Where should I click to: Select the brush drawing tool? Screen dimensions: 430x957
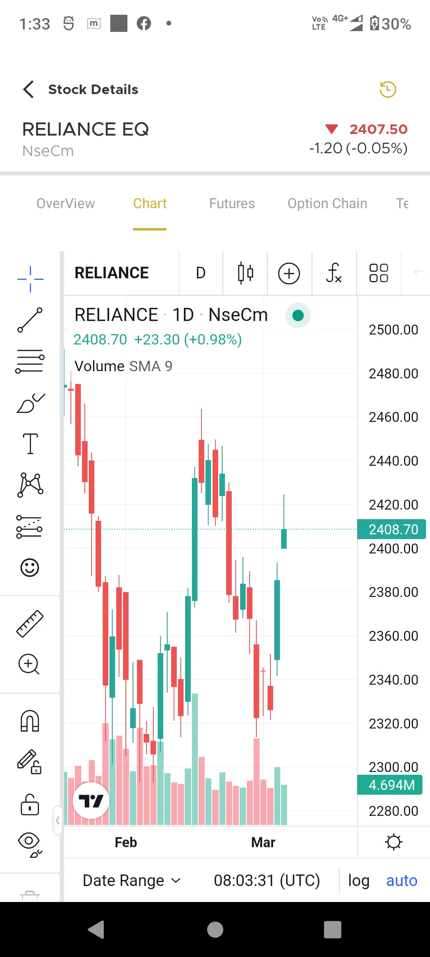point(30,403)
